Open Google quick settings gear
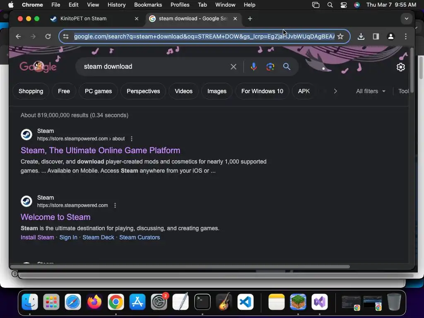Viewport: 424px width, 318px height. click(x=401, y=67)
